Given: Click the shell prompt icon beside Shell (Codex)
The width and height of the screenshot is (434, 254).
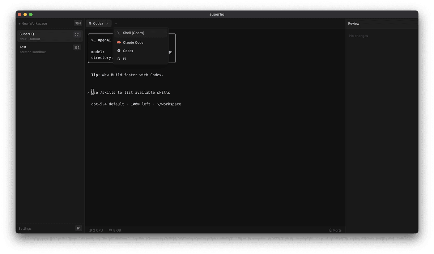Looking at the screenshot, I should [x=119, y=33].
